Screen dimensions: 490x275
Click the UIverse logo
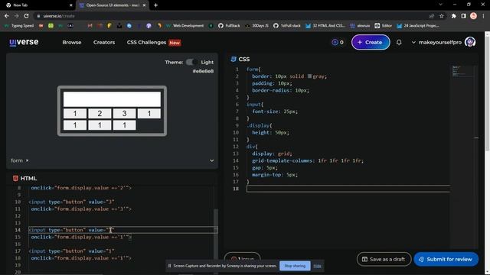(24, 42)
